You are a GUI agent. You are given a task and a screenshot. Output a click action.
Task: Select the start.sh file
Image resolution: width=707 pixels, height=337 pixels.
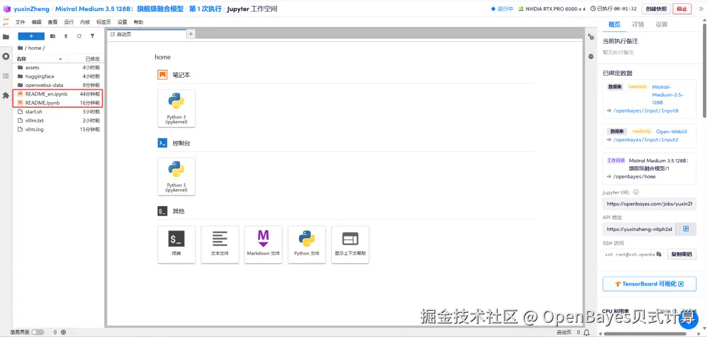coord(59,112)
